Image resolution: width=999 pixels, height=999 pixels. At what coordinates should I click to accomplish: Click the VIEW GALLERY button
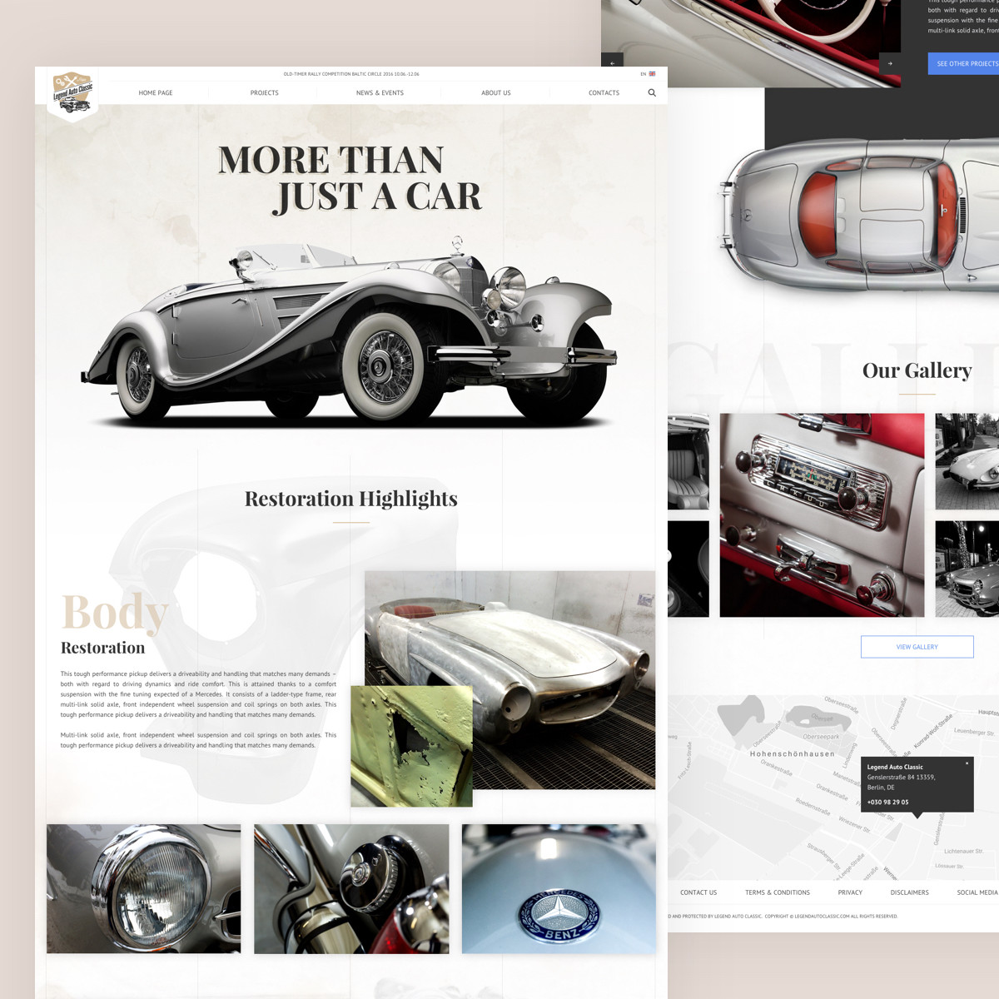(917, 647)
